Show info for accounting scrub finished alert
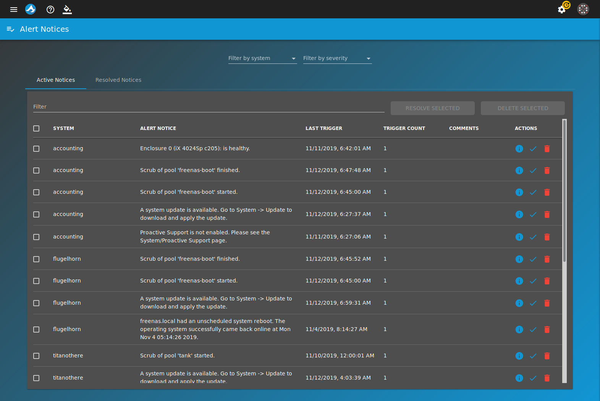 pos(519,170)
